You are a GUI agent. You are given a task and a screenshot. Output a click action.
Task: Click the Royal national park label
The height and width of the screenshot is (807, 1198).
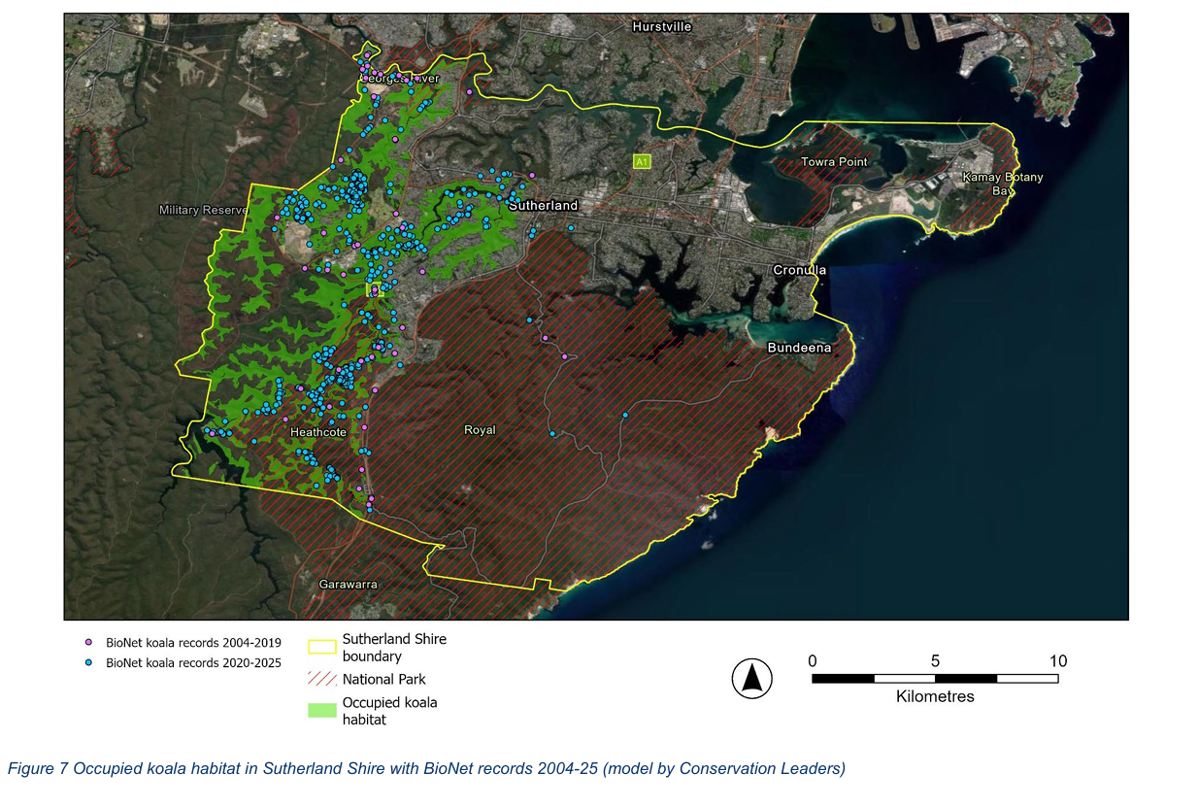pos(480,429)
